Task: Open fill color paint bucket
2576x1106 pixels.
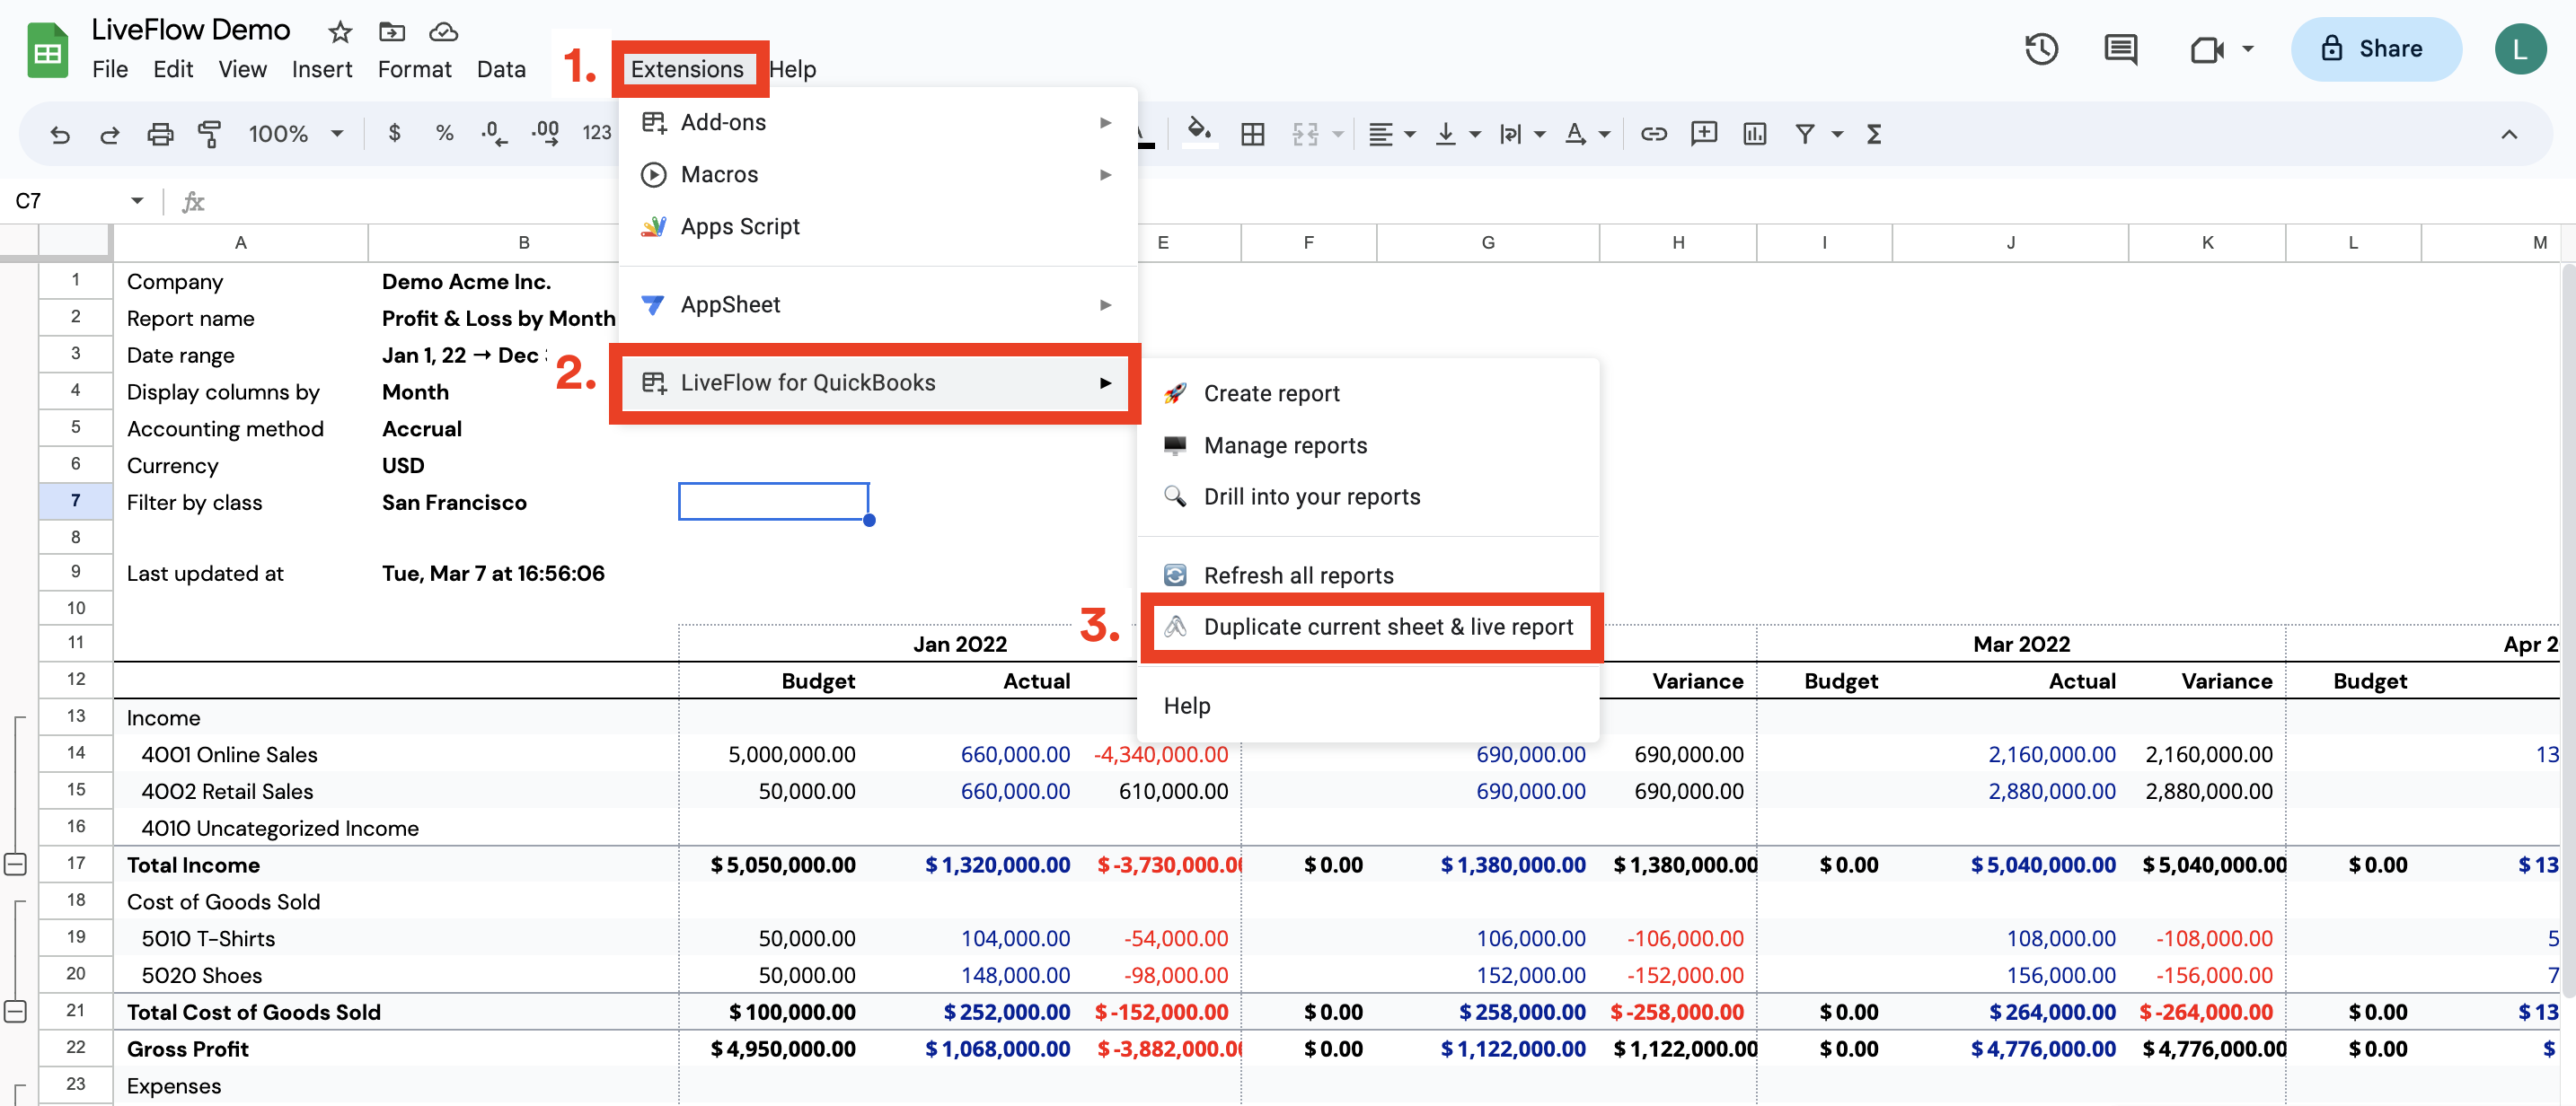Action: (x=1199, y=133)
